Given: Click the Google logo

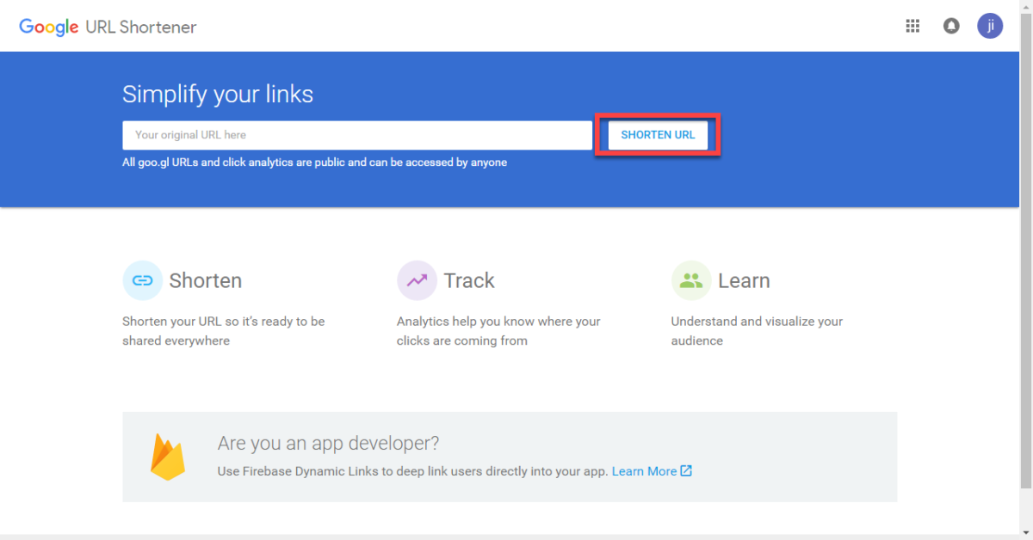Looking at the screenshot, I should [49, 27].
